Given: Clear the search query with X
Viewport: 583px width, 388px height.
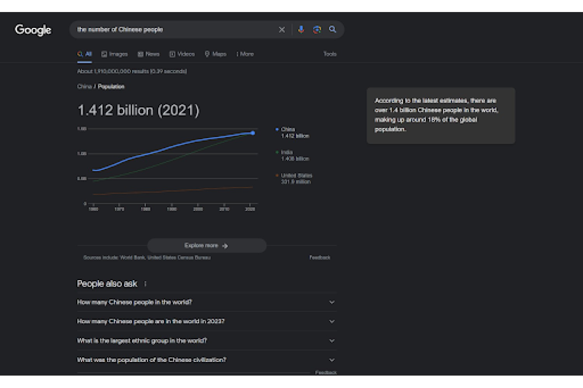Looking at the screenshot, I should (282, 29).
